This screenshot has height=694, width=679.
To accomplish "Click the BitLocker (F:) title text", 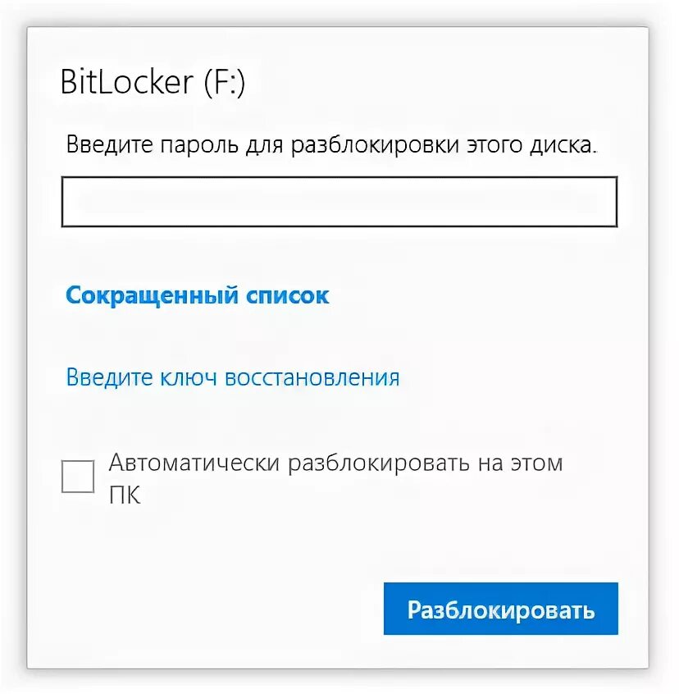I will 153,84.
